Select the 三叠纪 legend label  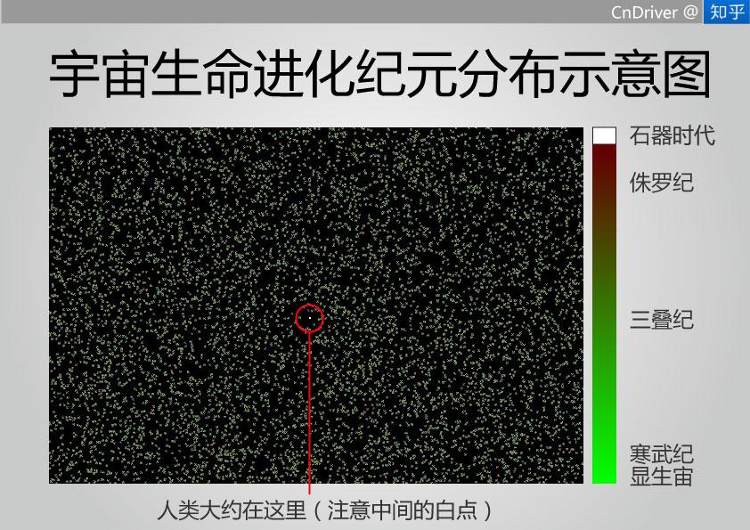[661, 319]
